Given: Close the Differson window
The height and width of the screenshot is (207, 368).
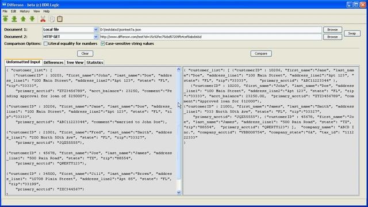Looking at the screenshot, I should coord(363,5).
